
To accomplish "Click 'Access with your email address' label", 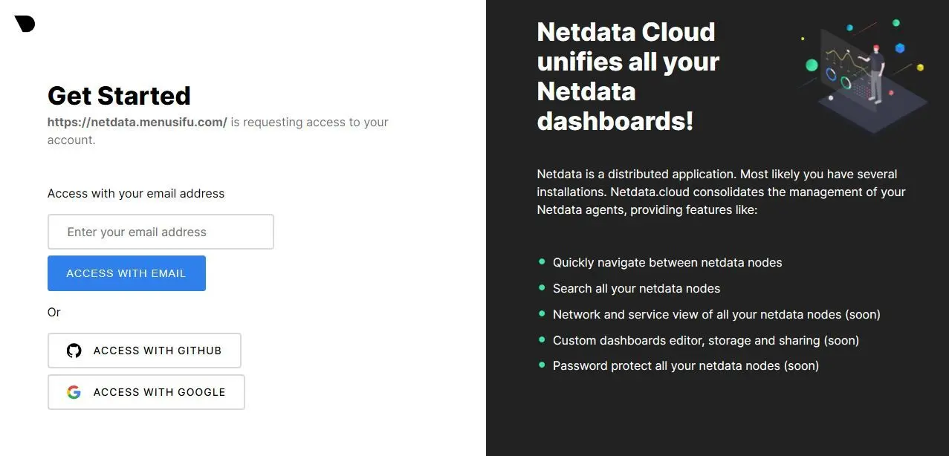I will click(x=136, y=193).
